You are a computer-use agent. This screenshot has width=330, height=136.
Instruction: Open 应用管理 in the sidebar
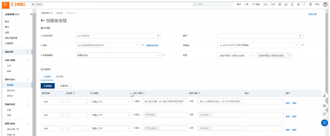tap(9, 43)
